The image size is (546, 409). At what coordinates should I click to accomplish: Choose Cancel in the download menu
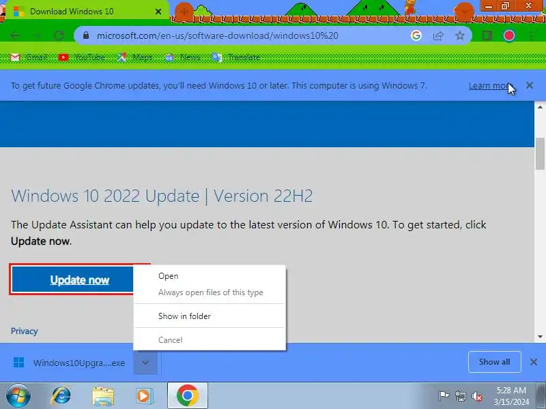[x=170, y=339]
